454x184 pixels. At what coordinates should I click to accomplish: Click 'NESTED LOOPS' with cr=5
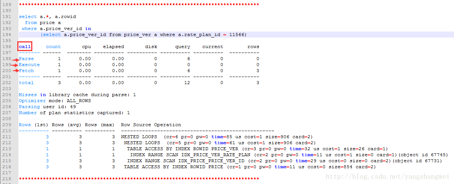pos(142,143)
